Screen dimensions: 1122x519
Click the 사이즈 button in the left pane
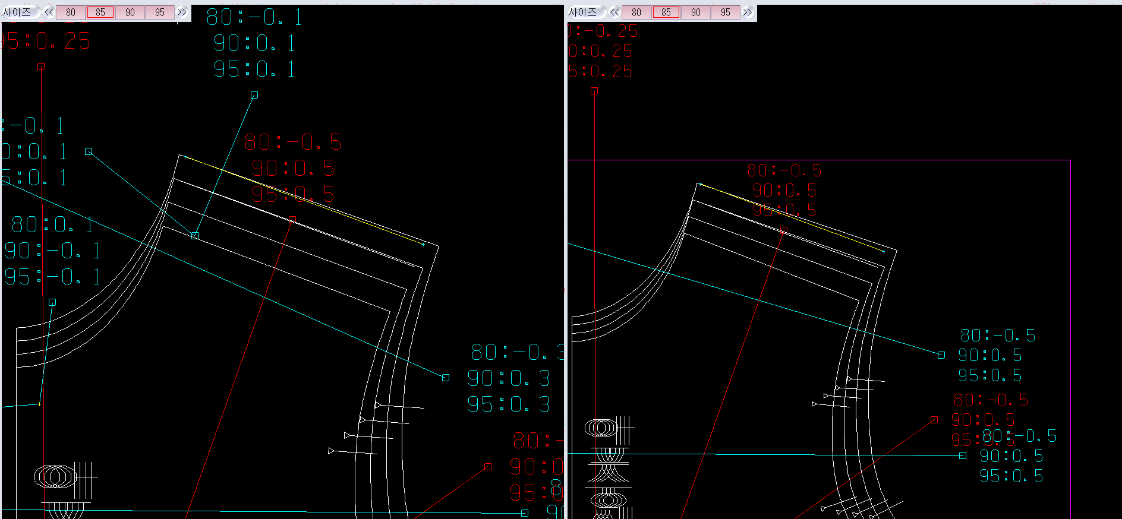pos(18,12)
